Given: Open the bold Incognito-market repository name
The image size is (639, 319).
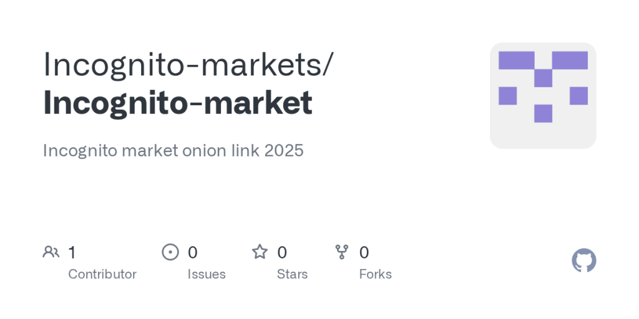Looking at the screenshot, I should (x=178, y=103).
